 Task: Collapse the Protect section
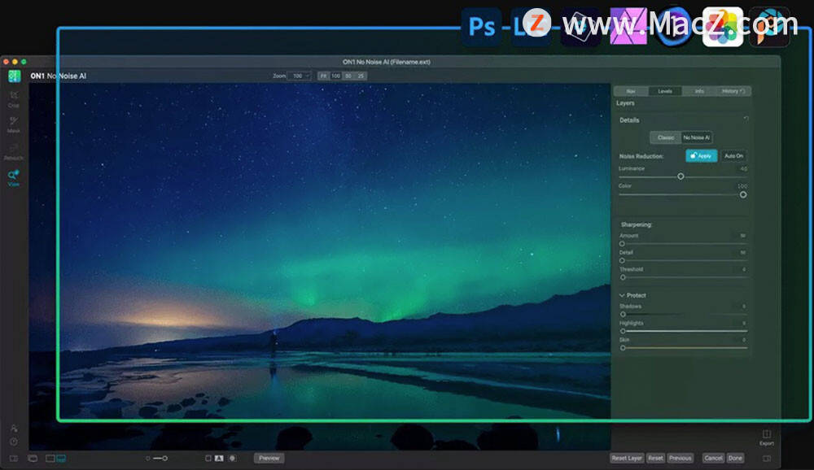(x=622, y=295)
